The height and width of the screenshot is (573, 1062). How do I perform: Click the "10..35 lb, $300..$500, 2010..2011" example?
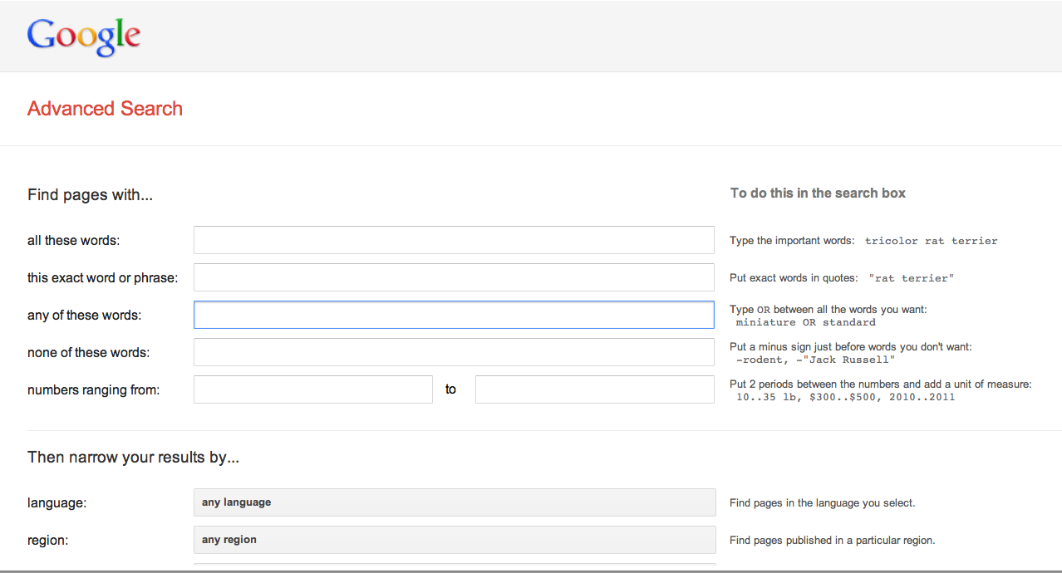[846, 397]
